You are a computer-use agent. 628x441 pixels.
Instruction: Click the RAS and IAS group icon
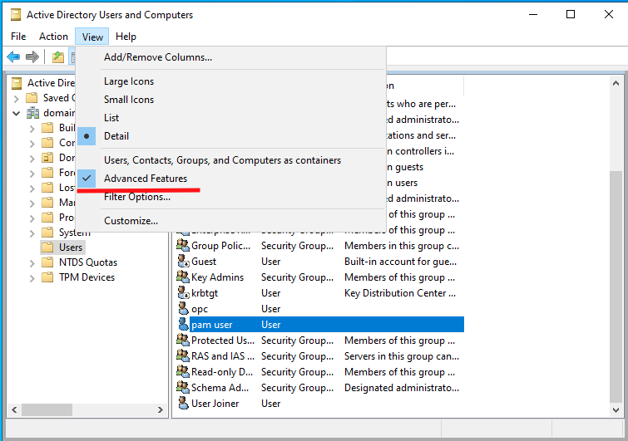[x=183, y=355]
